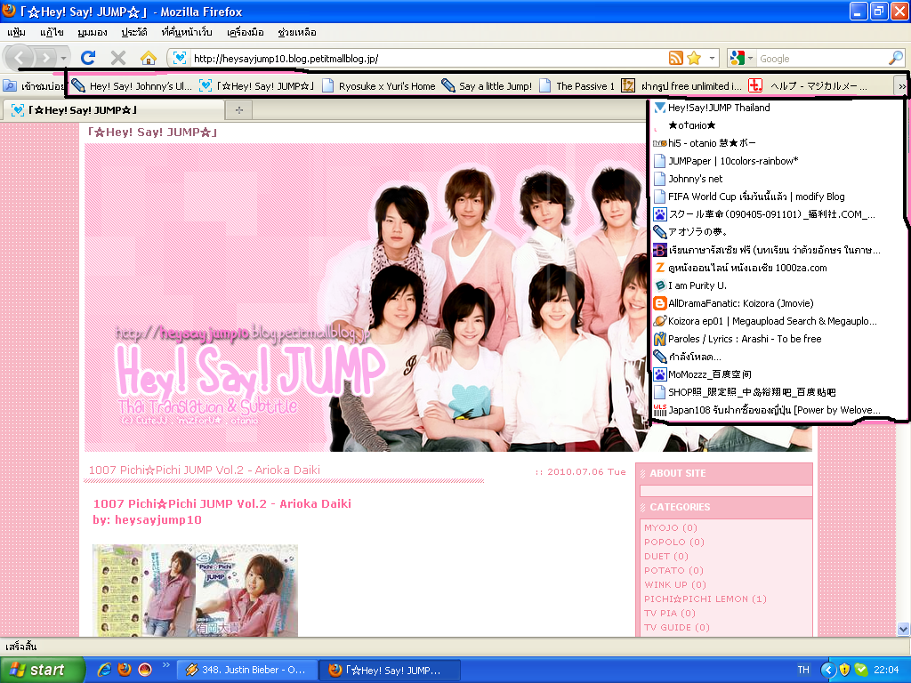Select the Hey! Say! JUMP browser tab
The image size is (911, 683).
[x=113, y=109]
